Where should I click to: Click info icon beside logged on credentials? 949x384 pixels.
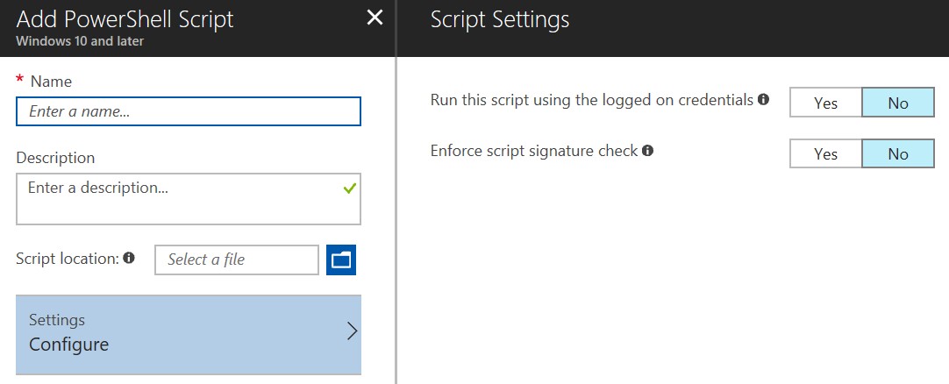764,99
